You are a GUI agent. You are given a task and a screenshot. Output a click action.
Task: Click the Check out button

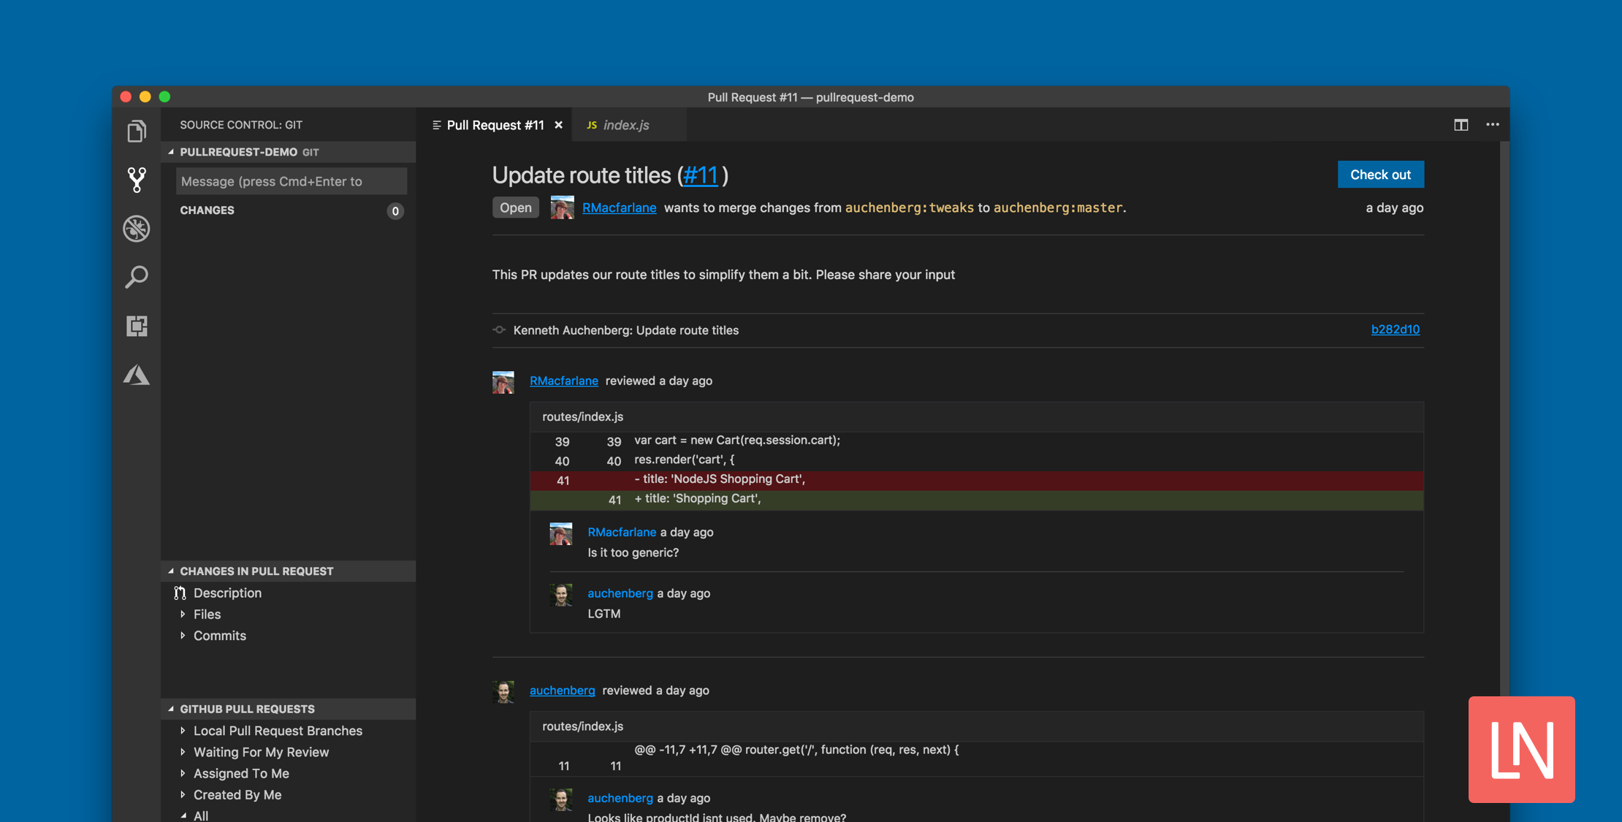coord(1380,174)
